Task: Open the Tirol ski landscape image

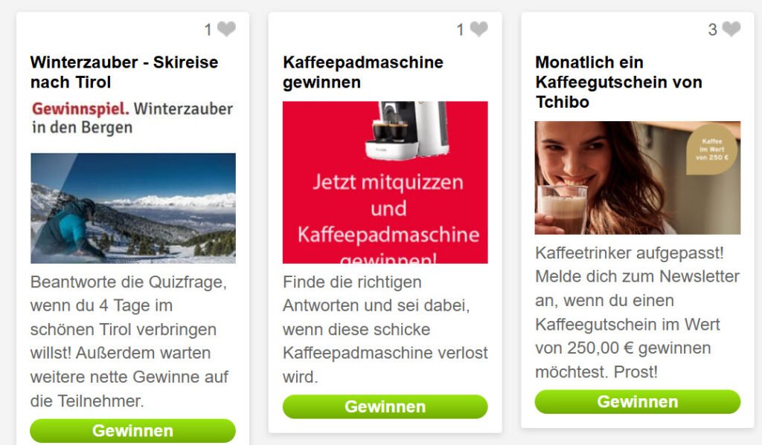Action: click(133, 208)
